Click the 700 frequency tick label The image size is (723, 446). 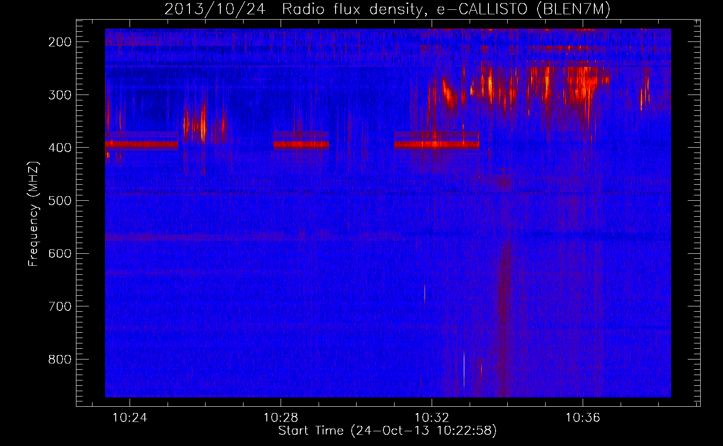(60, 306)
